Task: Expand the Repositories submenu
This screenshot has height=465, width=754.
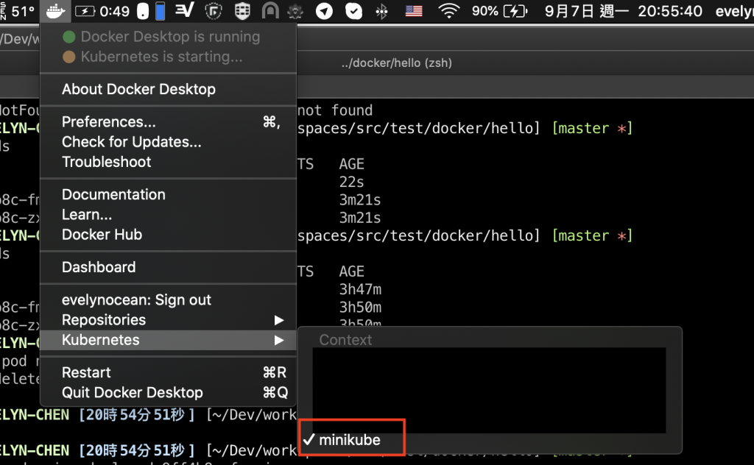Action: click(x=168, y=320)
